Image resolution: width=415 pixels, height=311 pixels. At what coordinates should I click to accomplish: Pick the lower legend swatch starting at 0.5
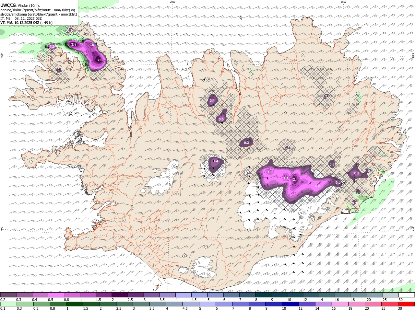(42, 304)
